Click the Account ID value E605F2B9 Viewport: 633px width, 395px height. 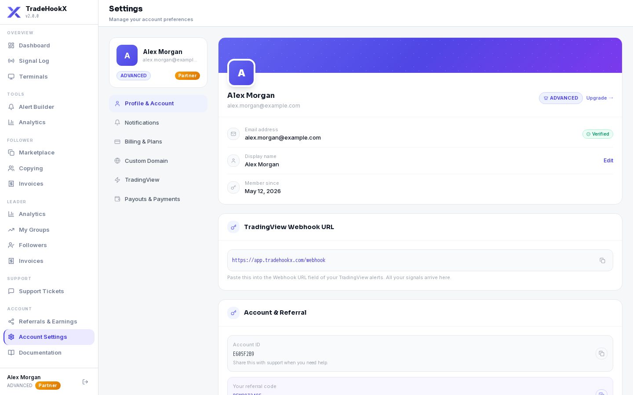pyautogui.click(x=244, y=354)
